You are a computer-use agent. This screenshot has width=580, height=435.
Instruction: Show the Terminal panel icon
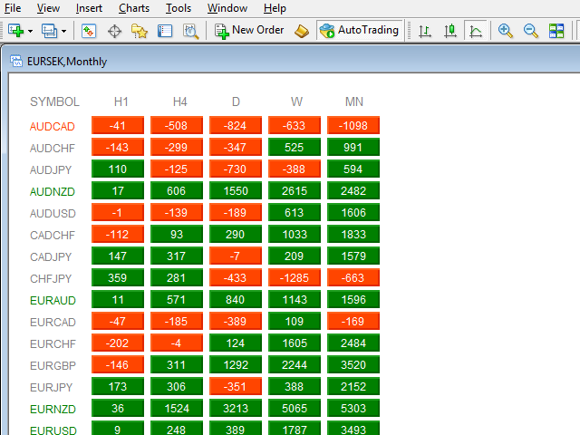pos(165,31)
